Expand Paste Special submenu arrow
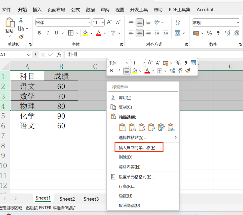Image resolution: width=243 pixels, height=215 pixels. [x=175, y=137]
